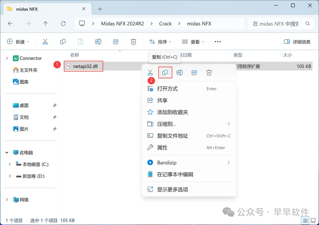Select the midas NFX tab

point(48,9)
